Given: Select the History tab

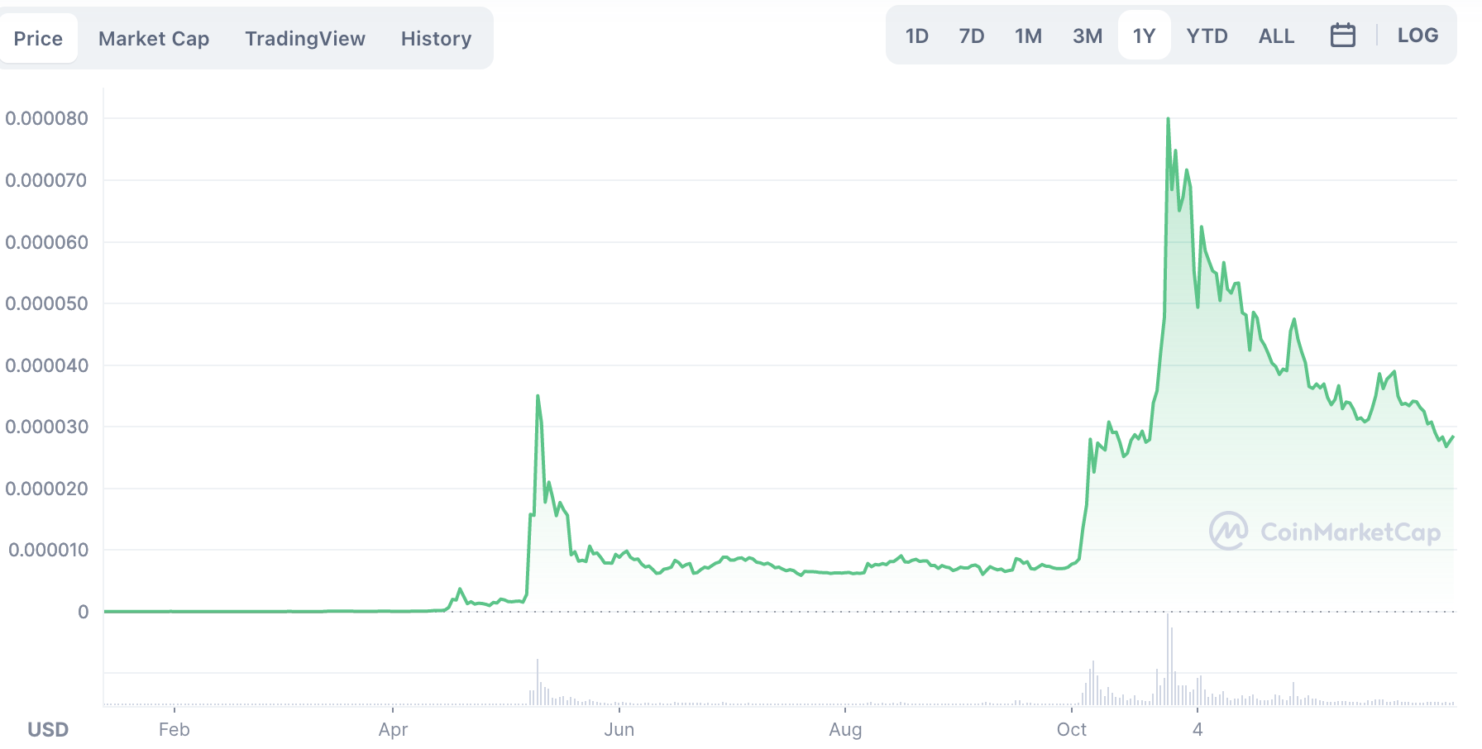Looking at the screenshot, I should click(436, 39).
